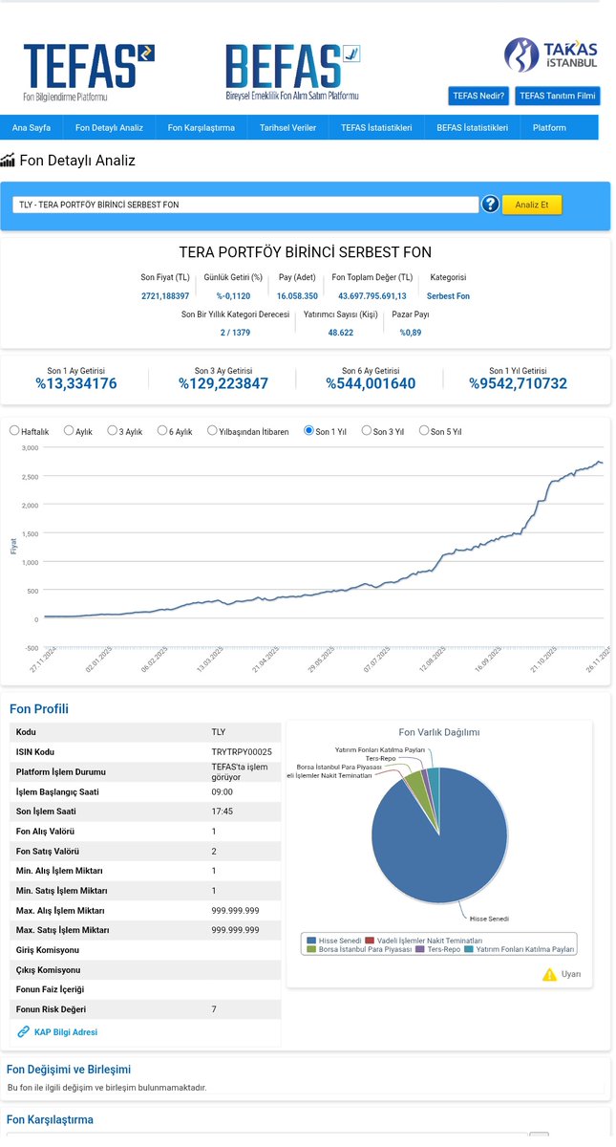Toggle Vadeli İşlemler Nakit Teminatları legend swatch
616x1147 pixels.
(x=370, y=941)
